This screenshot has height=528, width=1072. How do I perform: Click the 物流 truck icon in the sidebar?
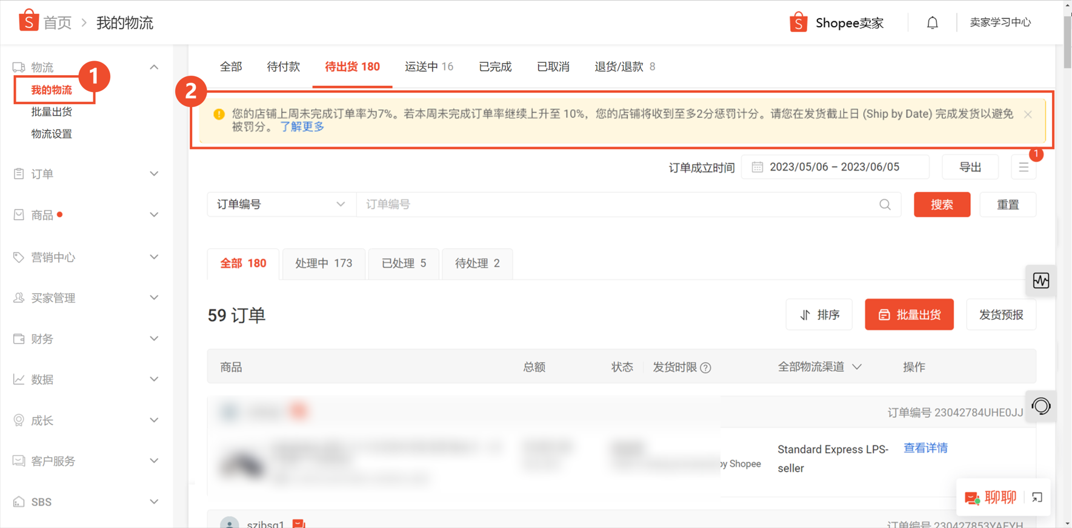(19, 67)
